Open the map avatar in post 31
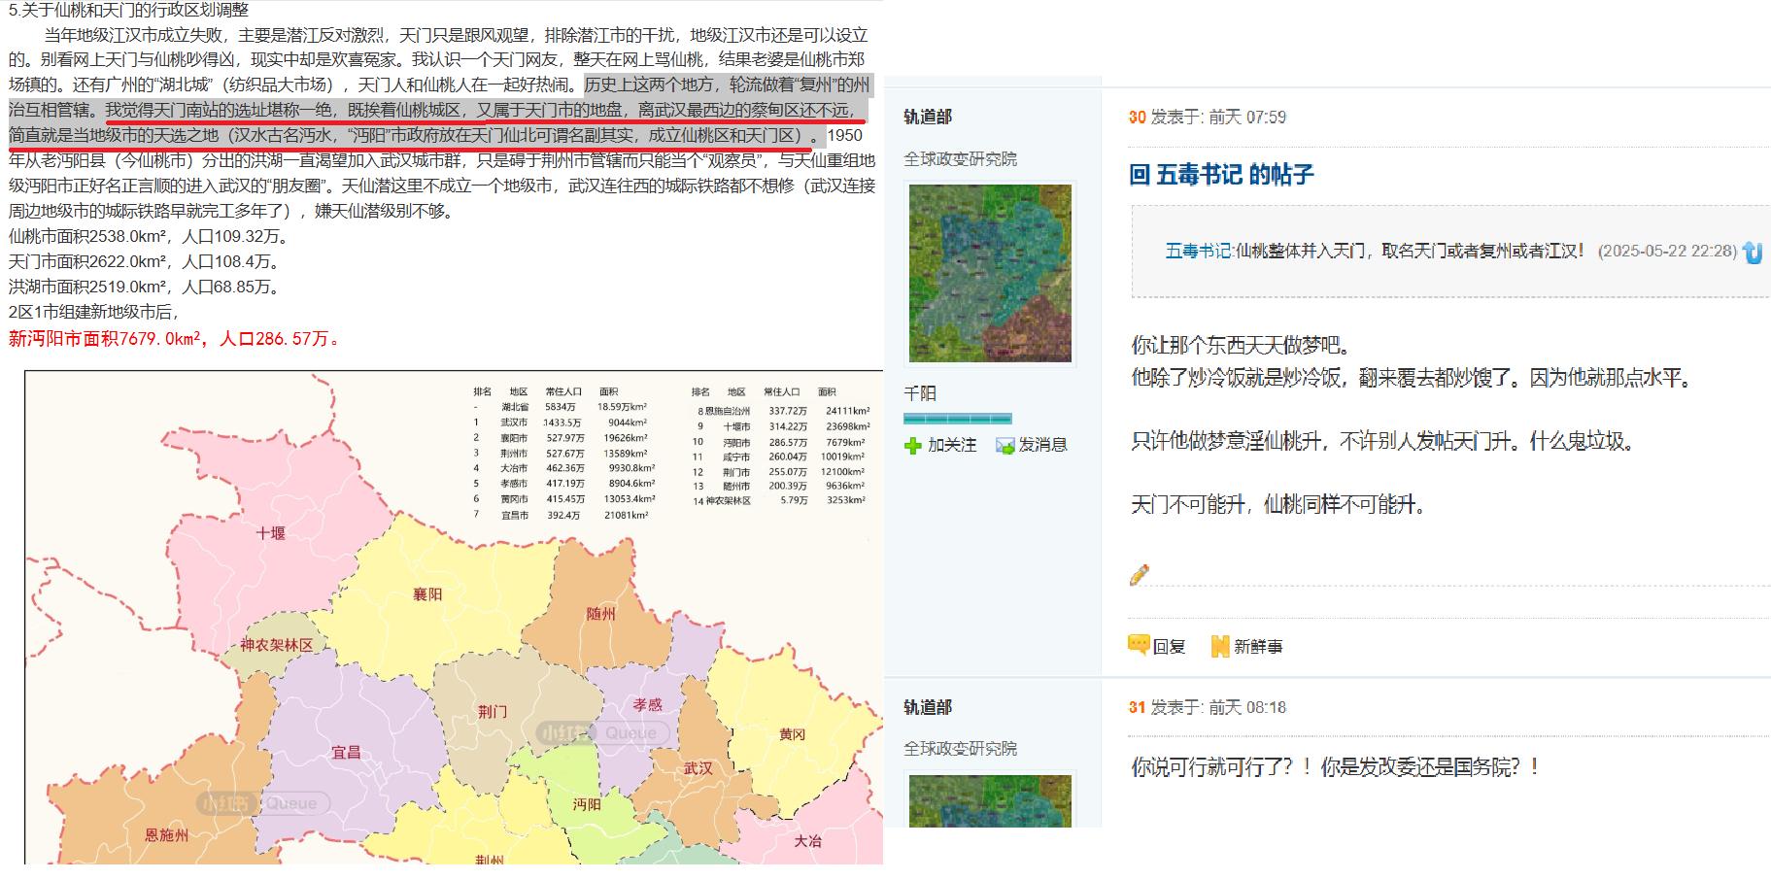 [x=990, y=800]
